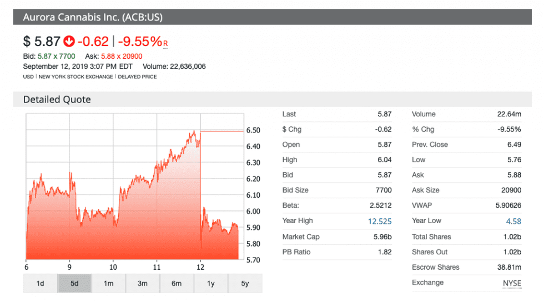Click the red previous close line on chart
This screenshot has height=303, width=544.
point(222,131)
